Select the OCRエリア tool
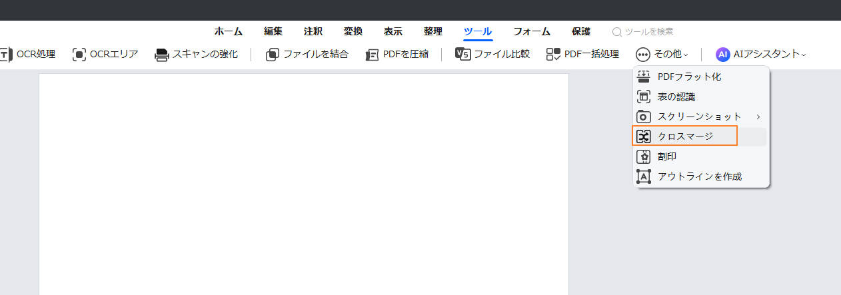Image resolution: width=841 pixels, height=295 pixels. 105,54
